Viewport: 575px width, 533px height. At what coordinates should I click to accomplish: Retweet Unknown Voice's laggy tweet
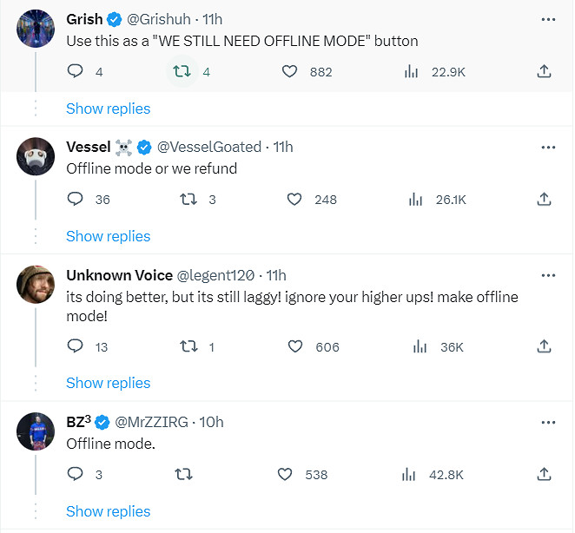click(x=188, y=346)
